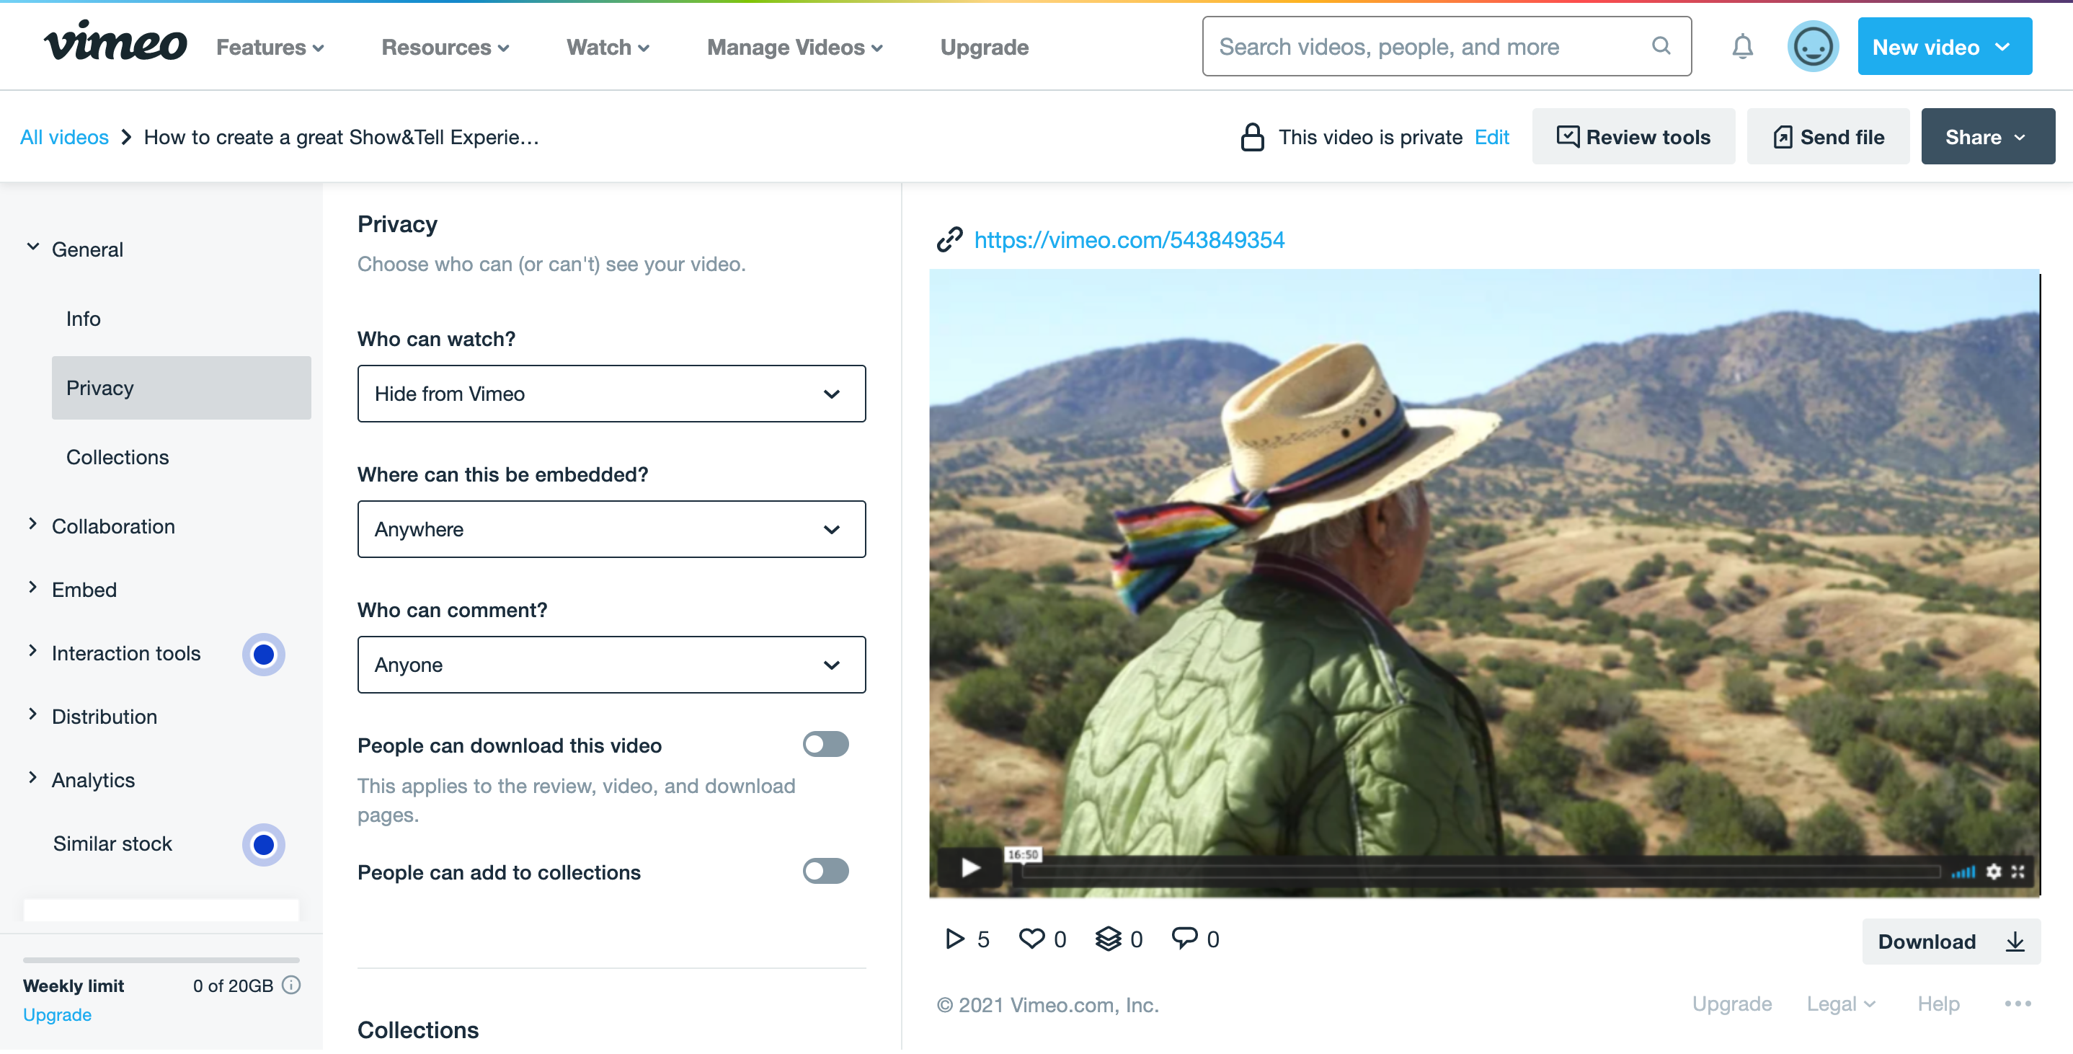Open the embed location dropdown
The width and height of the screenshot is (2073, 1054).
pos(612,531)
